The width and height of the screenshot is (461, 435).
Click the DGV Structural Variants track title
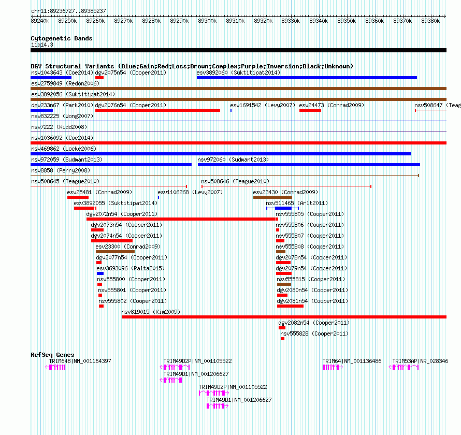coord(192,66)
